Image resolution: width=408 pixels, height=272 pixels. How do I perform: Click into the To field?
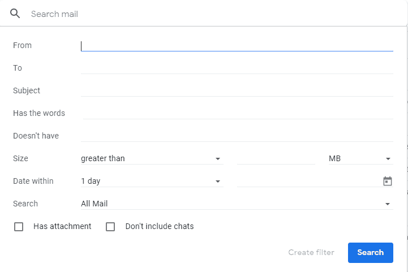coord(237,68)
